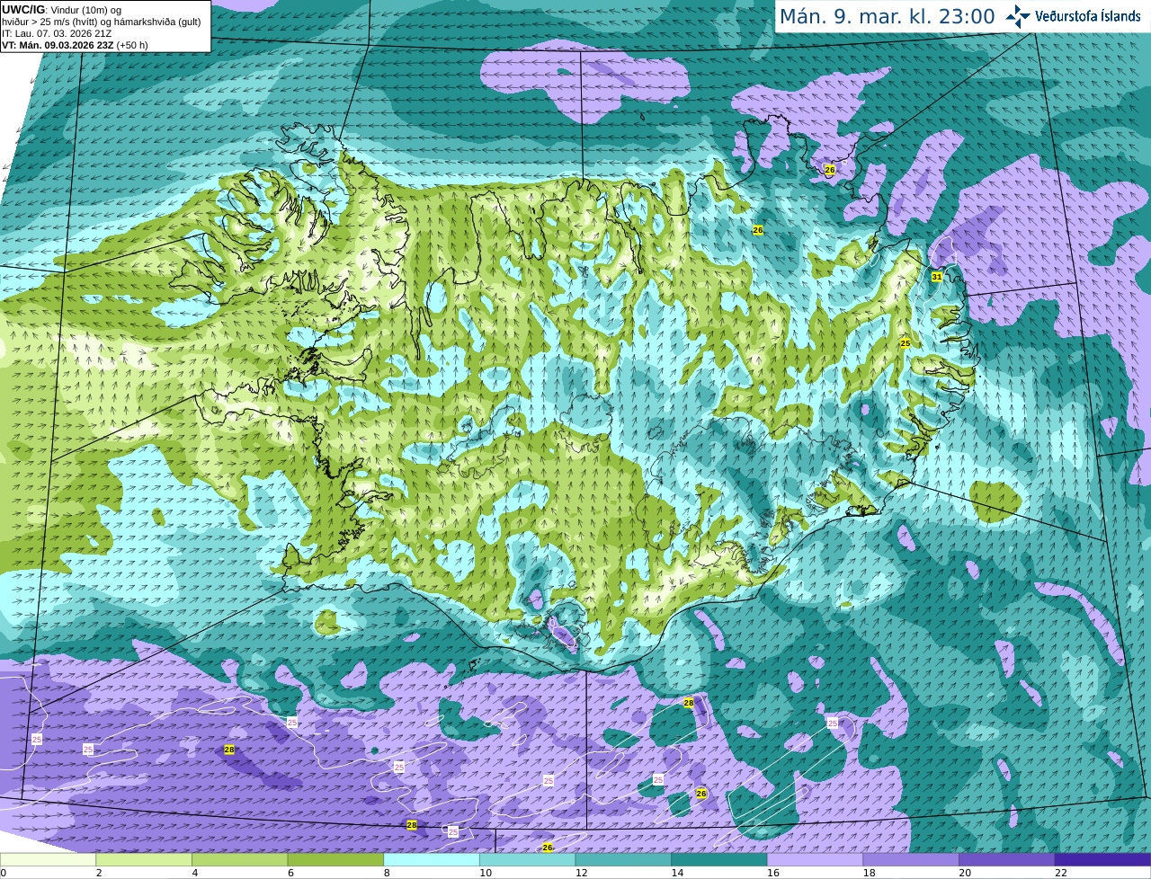Viewport: 1151px width, 879px height.
Task: Pick the 20–22 m/s violet swatch
Action: [x=1006, y=859]
